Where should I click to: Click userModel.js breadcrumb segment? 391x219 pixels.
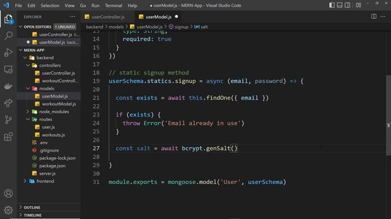[x=147, y=27]
